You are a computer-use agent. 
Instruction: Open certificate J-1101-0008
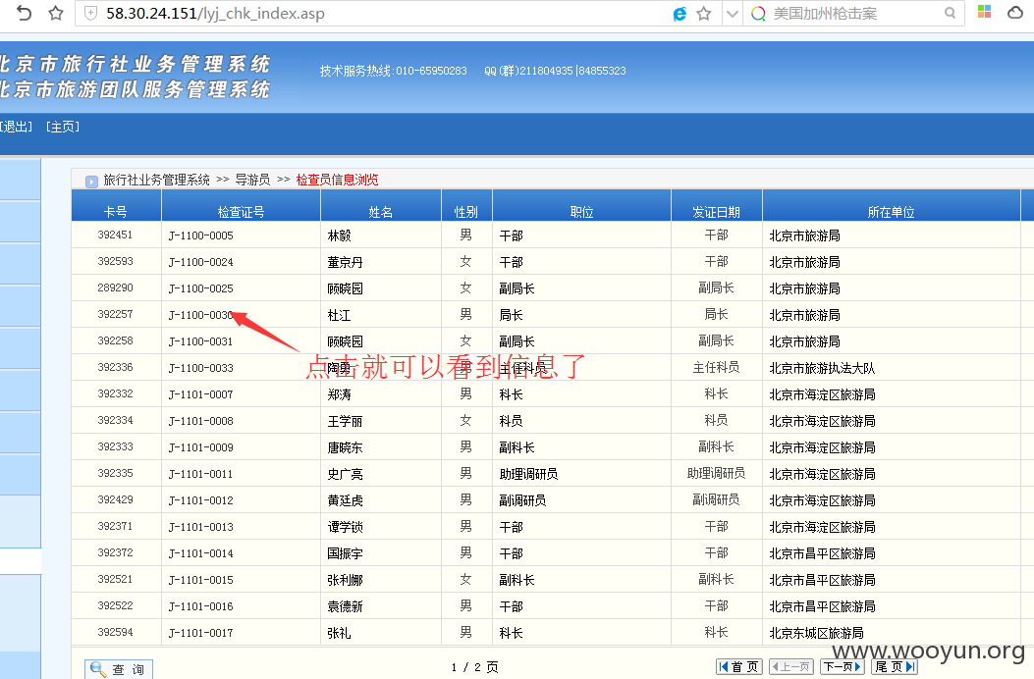click(x=201, y=421)
